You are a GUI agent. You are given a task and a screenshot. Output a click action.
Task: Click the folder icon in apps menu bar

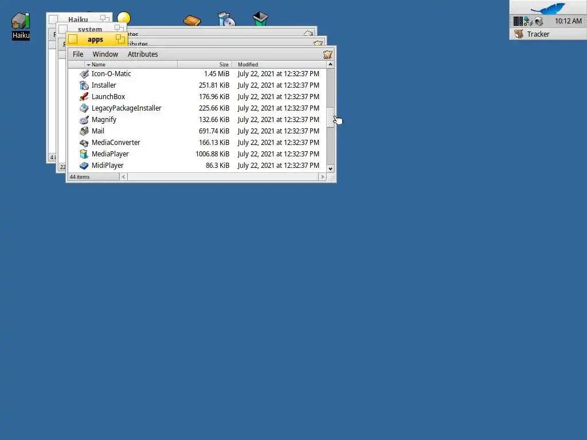(327, 54)
